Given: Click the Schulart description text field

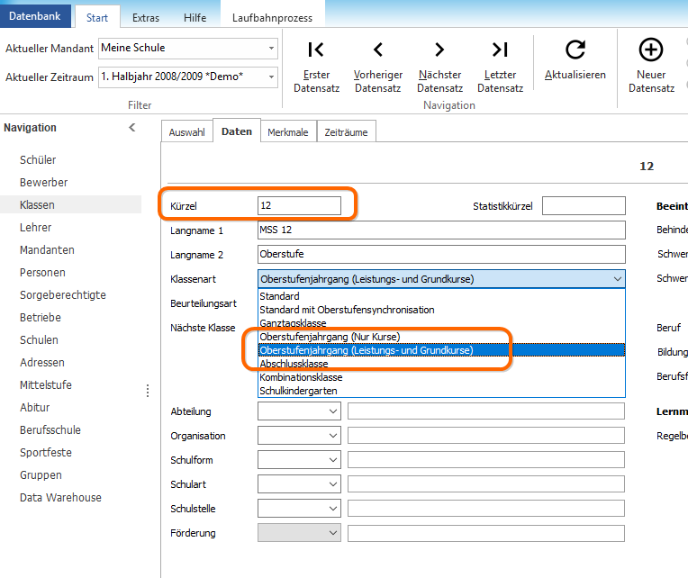Looking at the screenshot, I should (x=486, y=484).
